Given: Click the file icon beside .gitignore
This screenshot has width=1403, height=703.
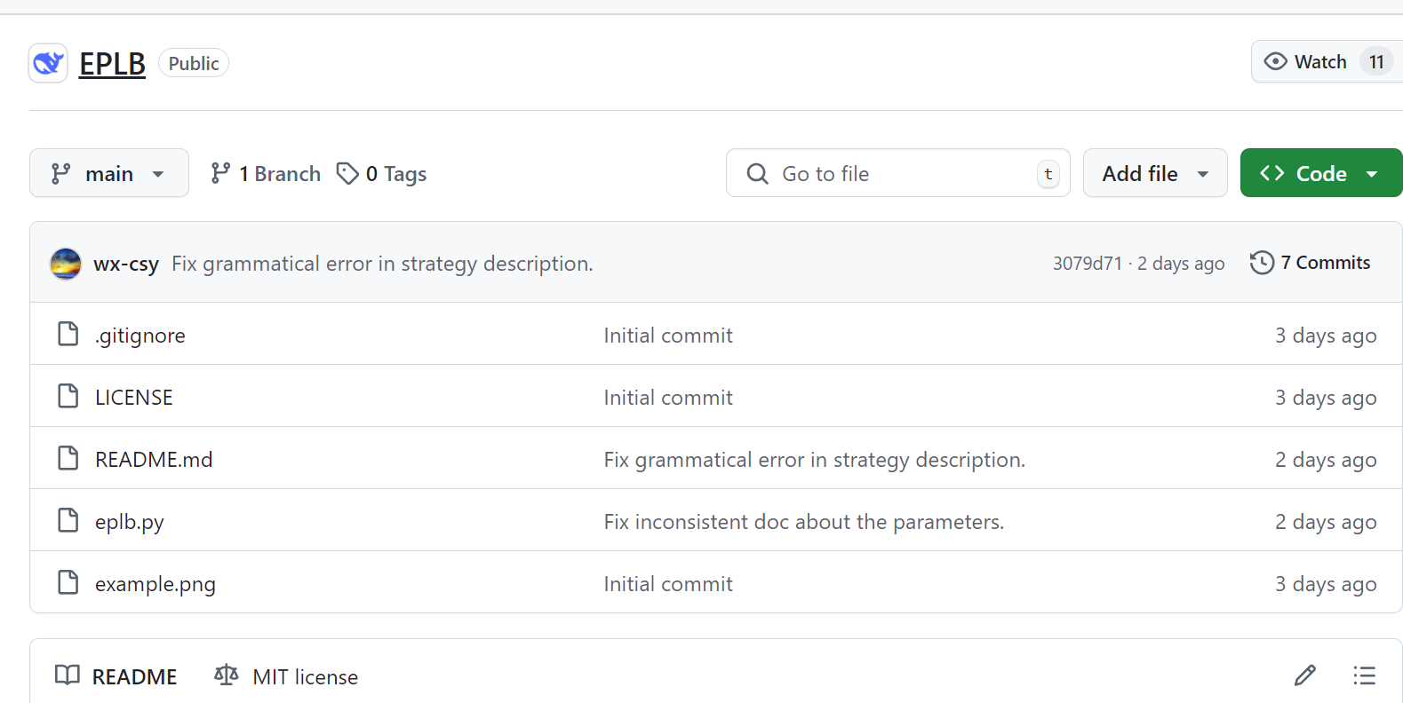Looking at the screenshot, I should pyautogui.click(x=68, y=334).
